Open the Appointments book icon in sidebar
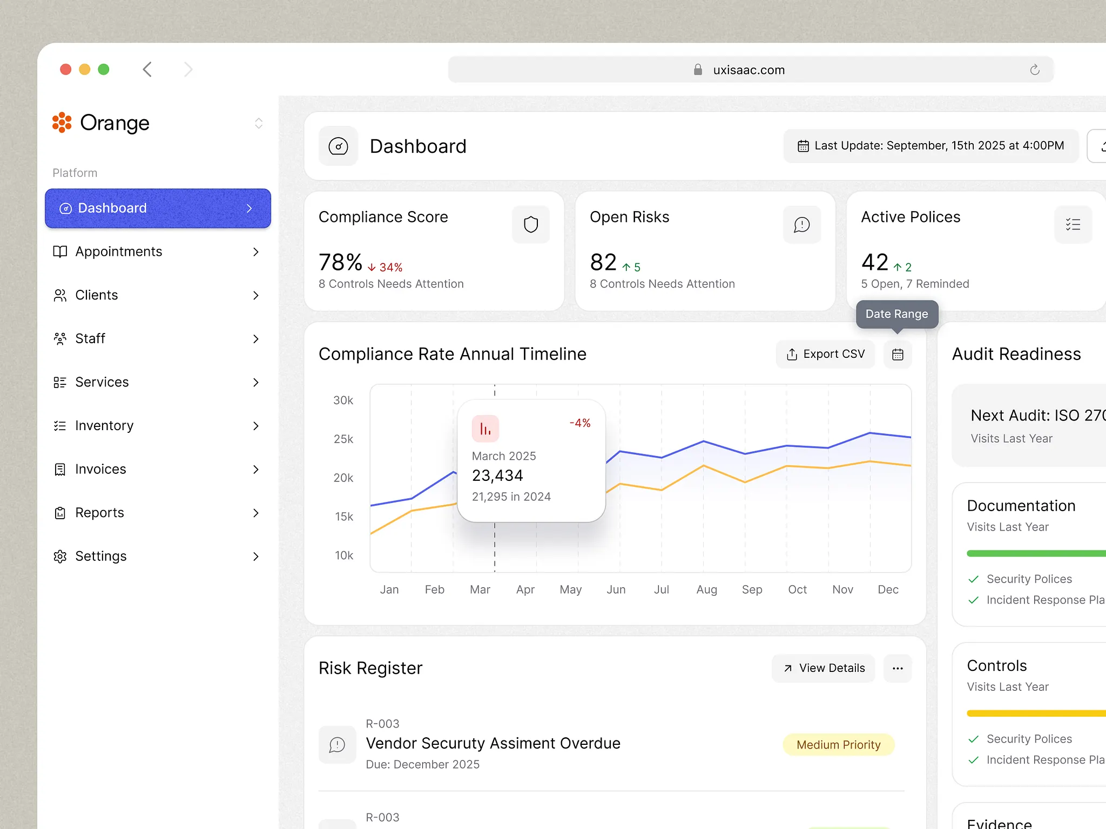The image size is (1106, 829). point(60,252)
